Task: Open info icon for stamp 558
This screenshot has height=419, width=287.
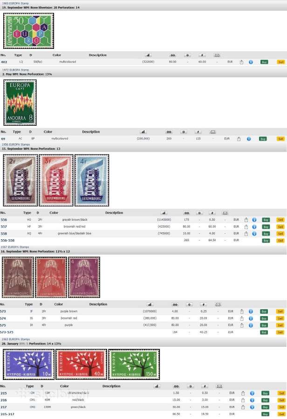Action: point(254,234)
